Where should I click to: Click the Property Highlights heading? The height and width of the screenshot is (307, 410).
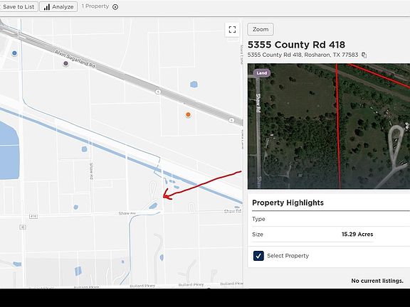(x=288, y=203)
